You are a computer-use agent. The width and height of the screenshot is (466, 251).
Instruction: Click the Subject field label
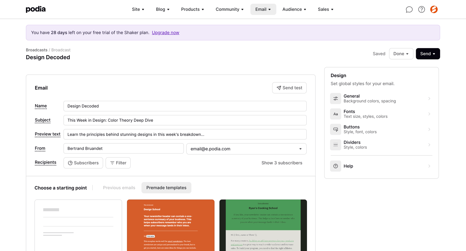[43, 120]
